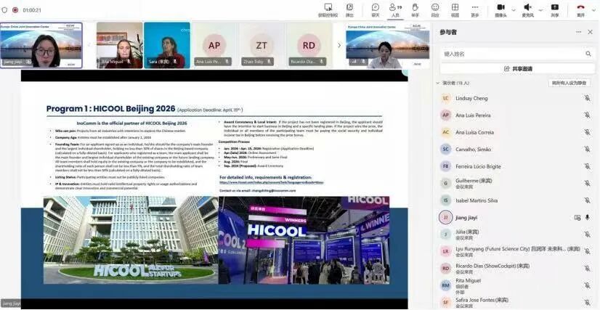Open the participants tab showing 19
Image resolution: width=600 pixels, height=310 pixels.
tap(395, 8)
